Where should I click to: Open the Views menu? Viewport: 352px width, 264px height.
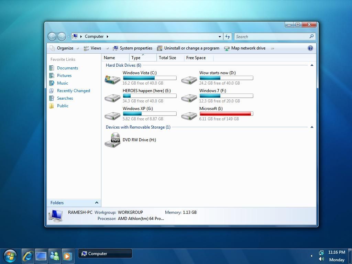96,48
